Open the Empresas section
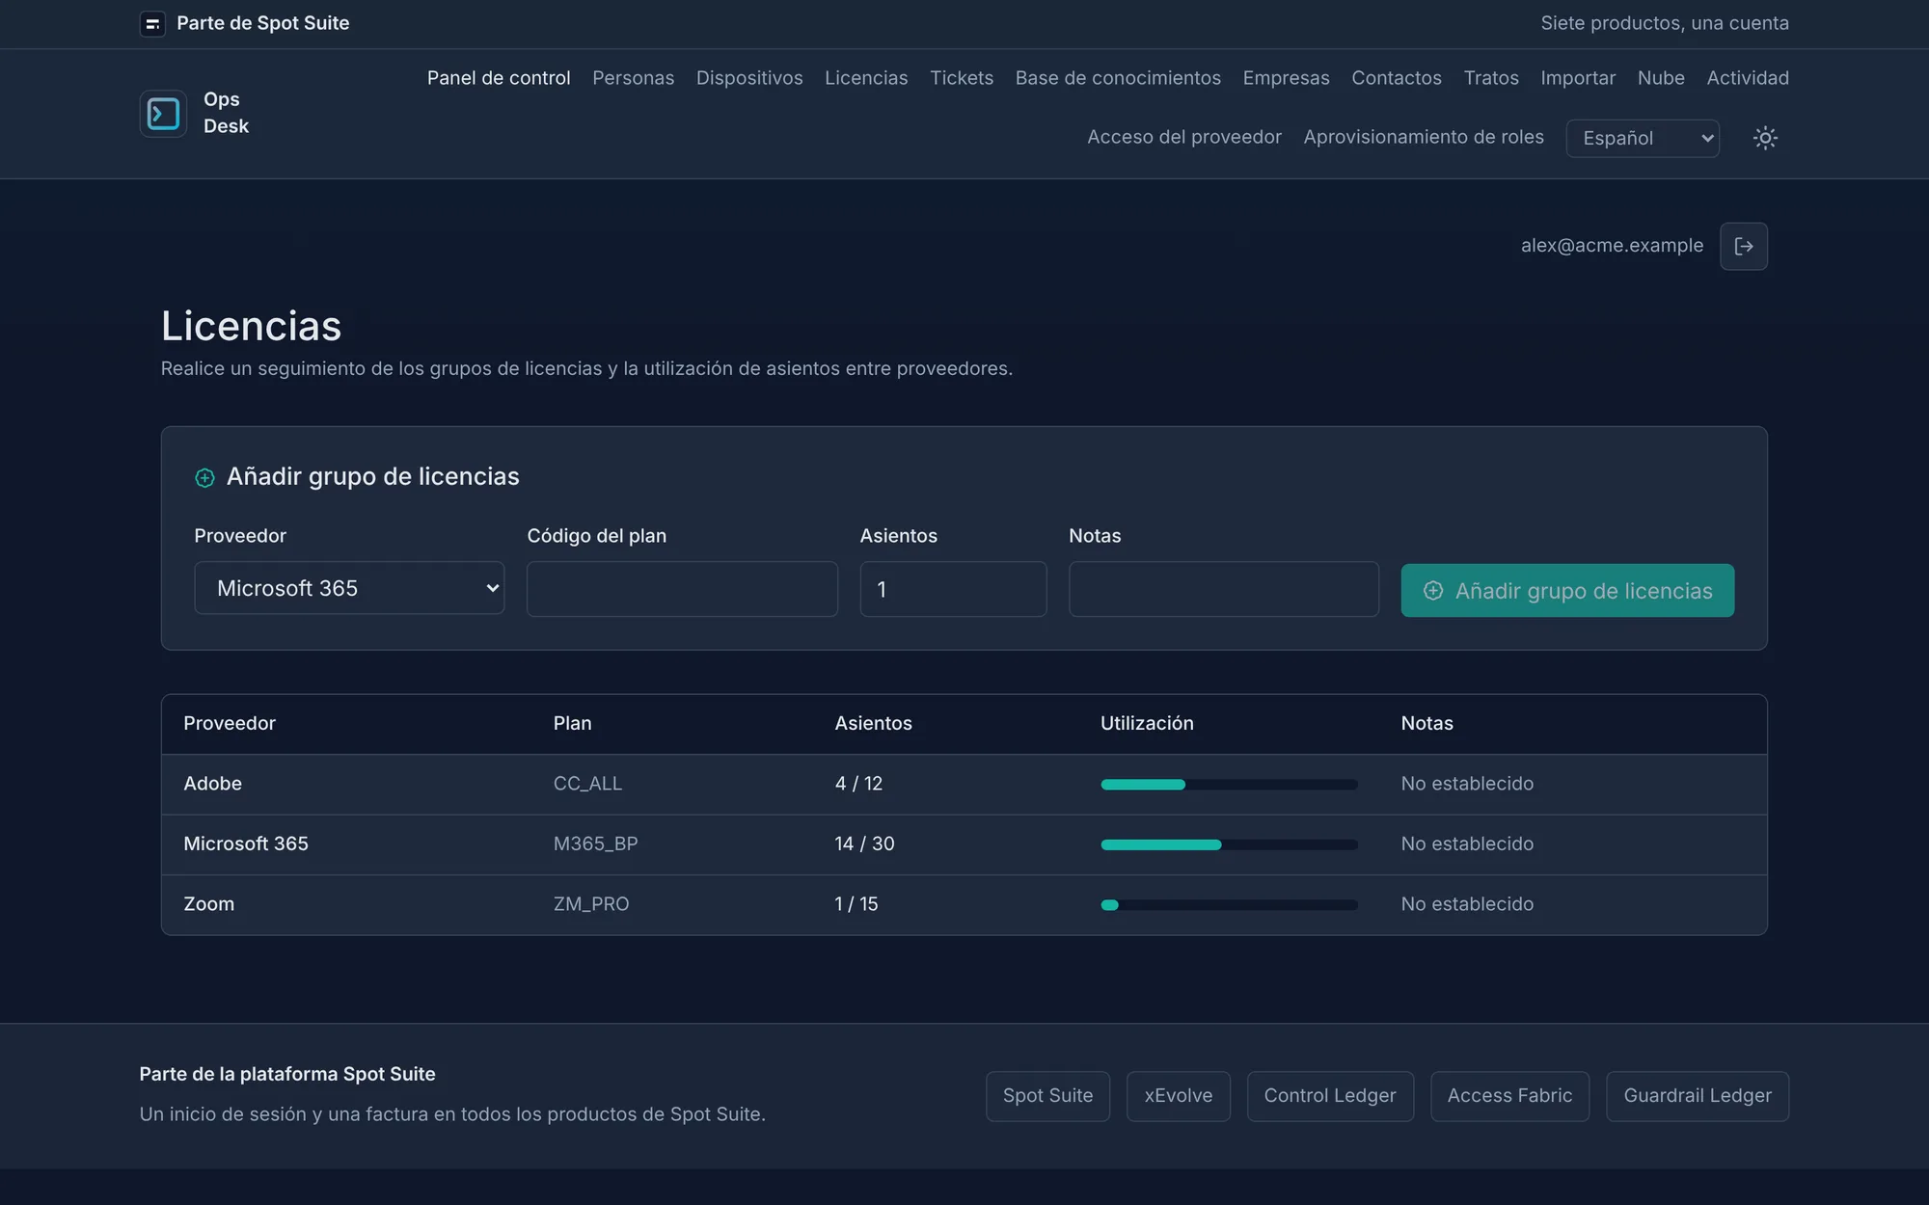 [1286, 78]
